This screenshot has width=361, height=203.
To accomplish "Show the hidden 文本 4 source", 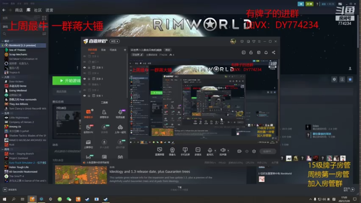I will pyautogui.click(x=84, y=73).
